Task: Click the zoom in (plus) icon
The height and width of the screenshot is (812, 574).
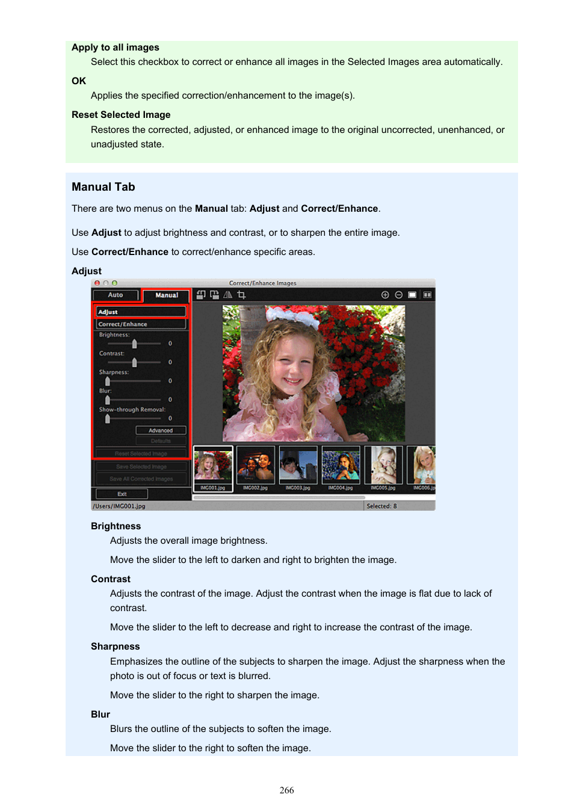Action: click(385, 295)
